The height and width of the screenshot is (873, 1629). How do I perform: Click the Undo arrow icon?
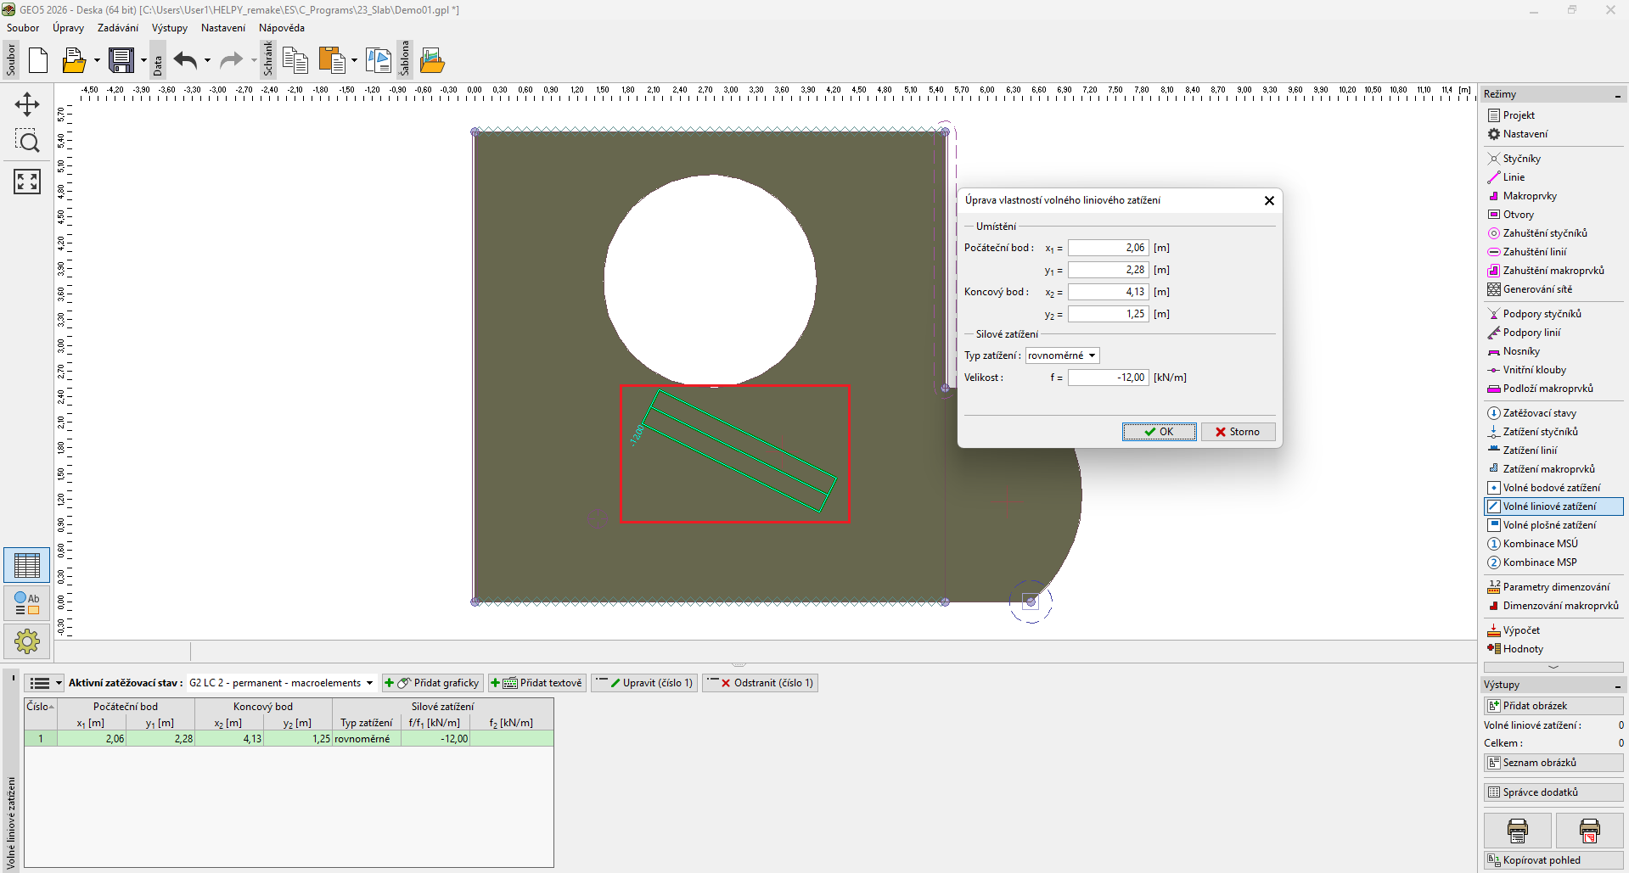pos(185,60)
